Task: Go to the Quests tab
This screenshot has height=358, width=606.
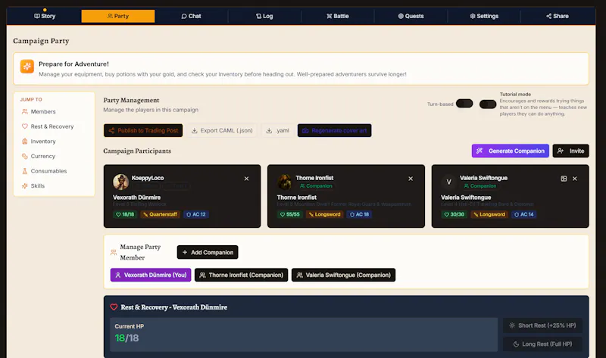Action: [411, 16]
